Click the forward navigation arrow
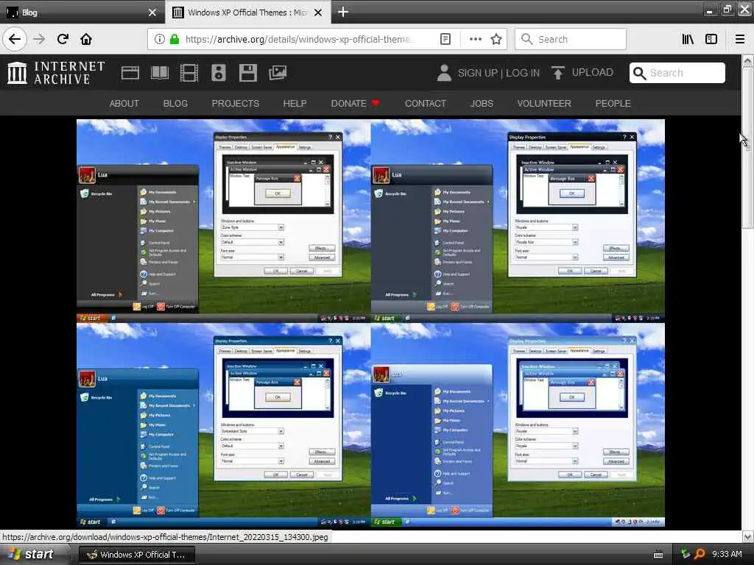754x565 pixels. [39, 39]
